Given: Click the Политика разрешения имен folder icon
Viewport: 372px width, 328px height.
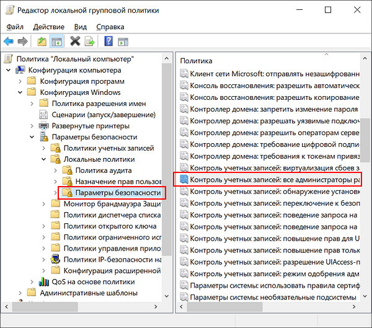Looking at the screenshot, I should coord(43,104).
